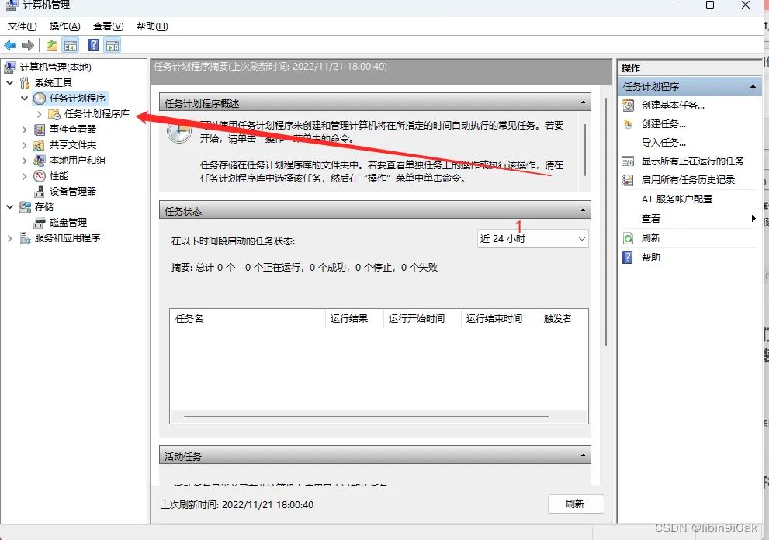Click 导入任务... in actions pane
Screen dimensions: 769x540
coord(663,143)
